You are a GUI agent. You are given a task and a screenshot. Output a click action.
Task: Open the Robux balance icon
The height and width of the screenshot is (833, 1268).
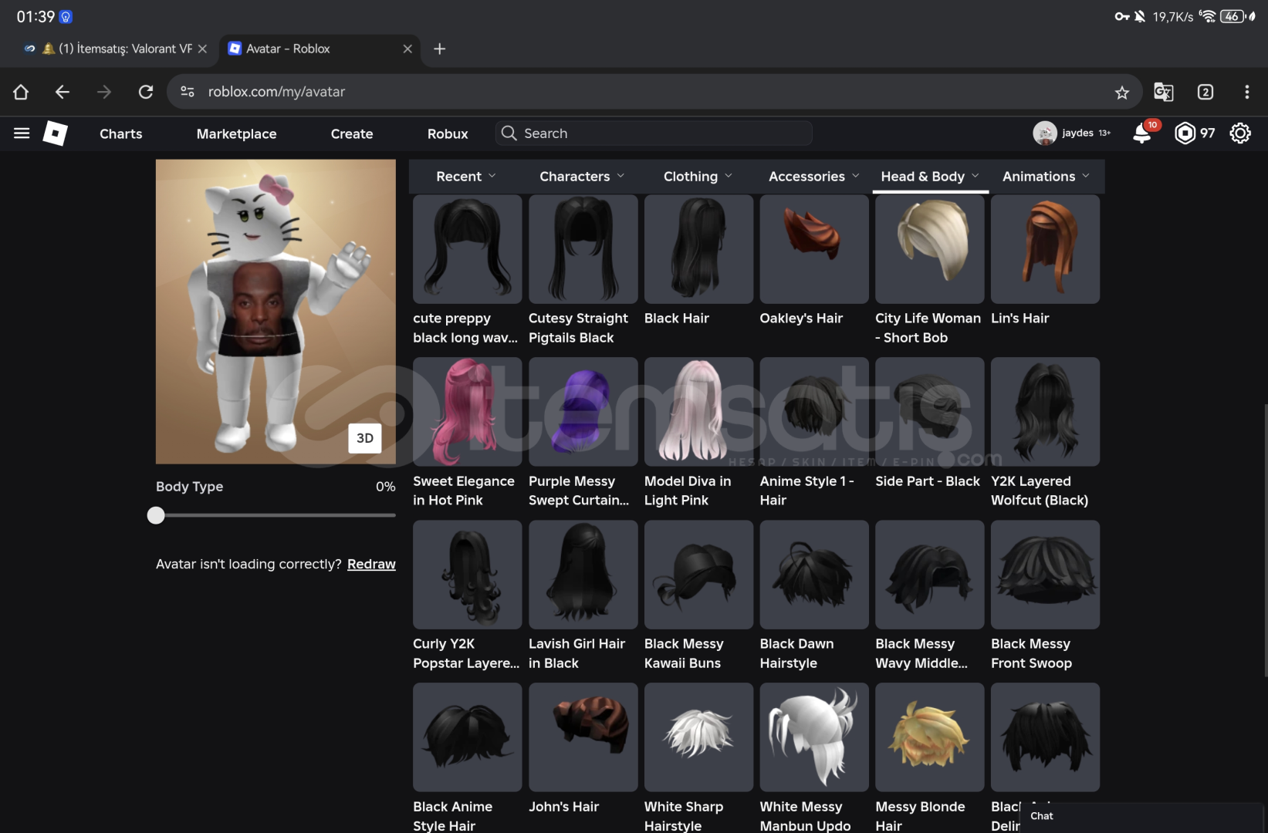pyautogui.click(x=1185, y=133)
